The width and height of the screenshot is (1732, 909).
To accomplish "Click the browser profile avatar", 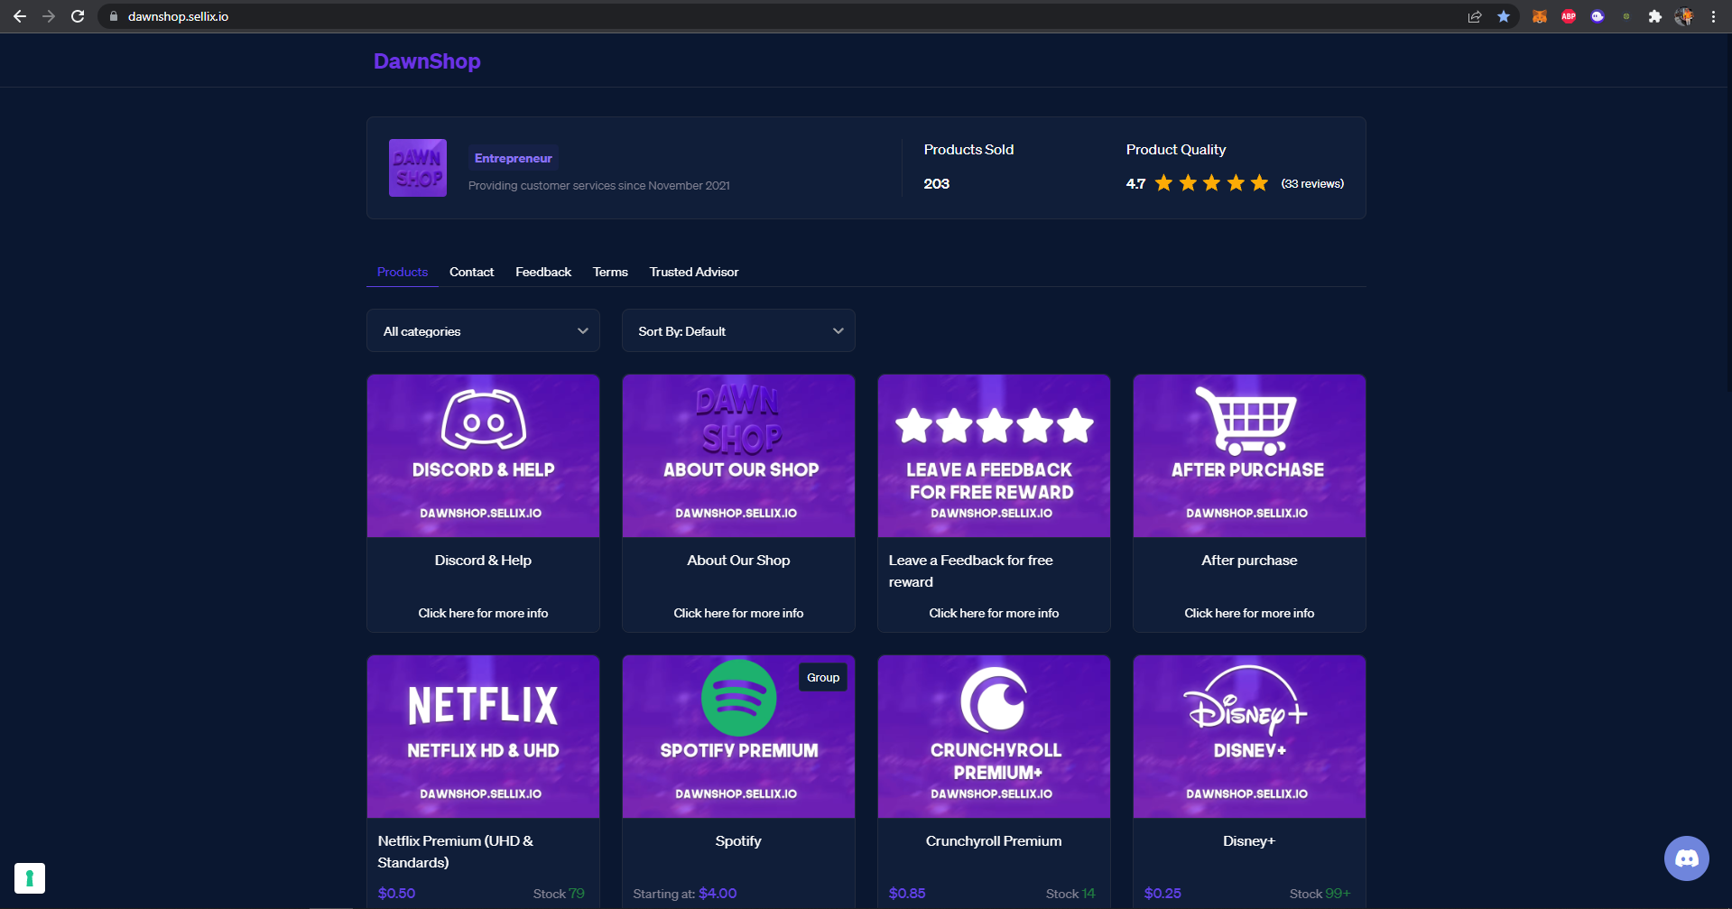I will pos(1684,16).
